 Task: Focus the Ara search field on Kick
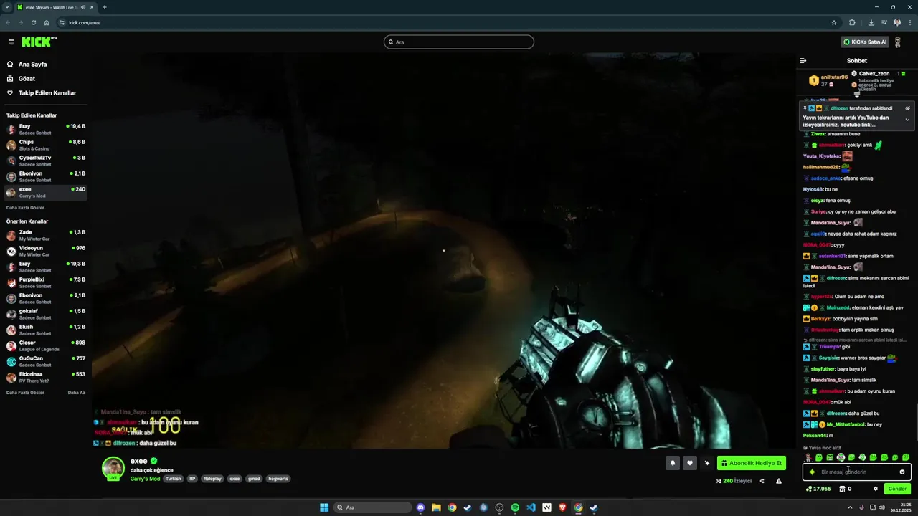pyautogui.click(x=459, y=42)
